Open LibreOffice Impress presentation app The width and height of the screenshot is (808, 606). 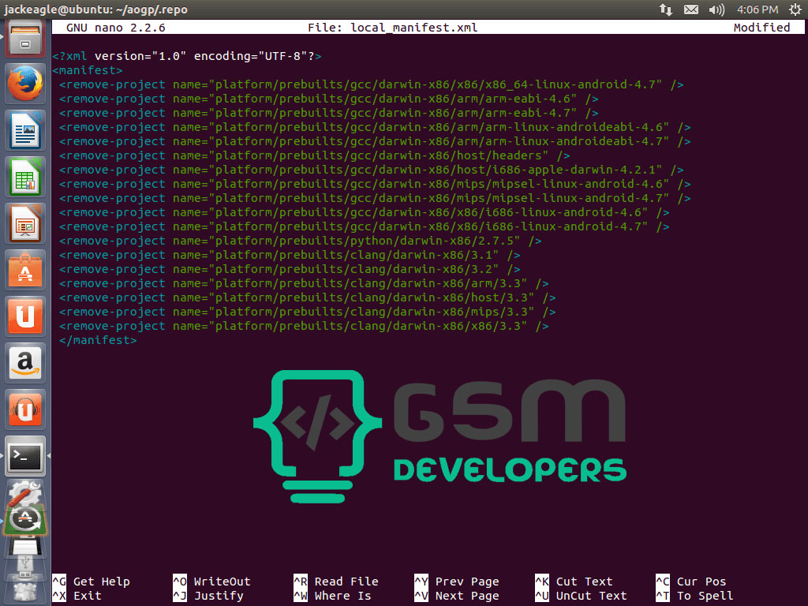pos(24,223)
